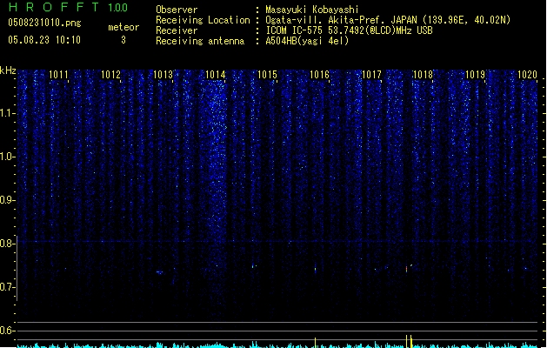Click the 0.6 kHz axis tick label
547x348 pixels.
click(x=7, y=331)
